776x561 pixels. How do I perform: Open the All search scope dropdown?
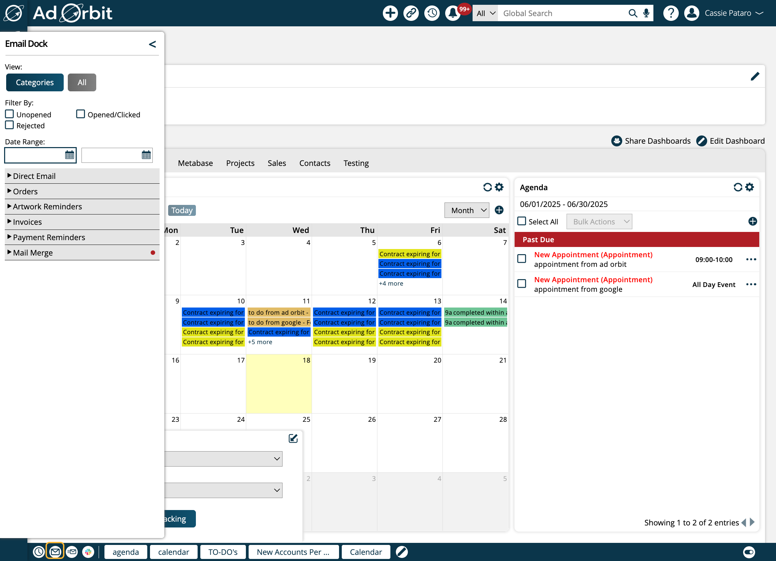point(485,13)
